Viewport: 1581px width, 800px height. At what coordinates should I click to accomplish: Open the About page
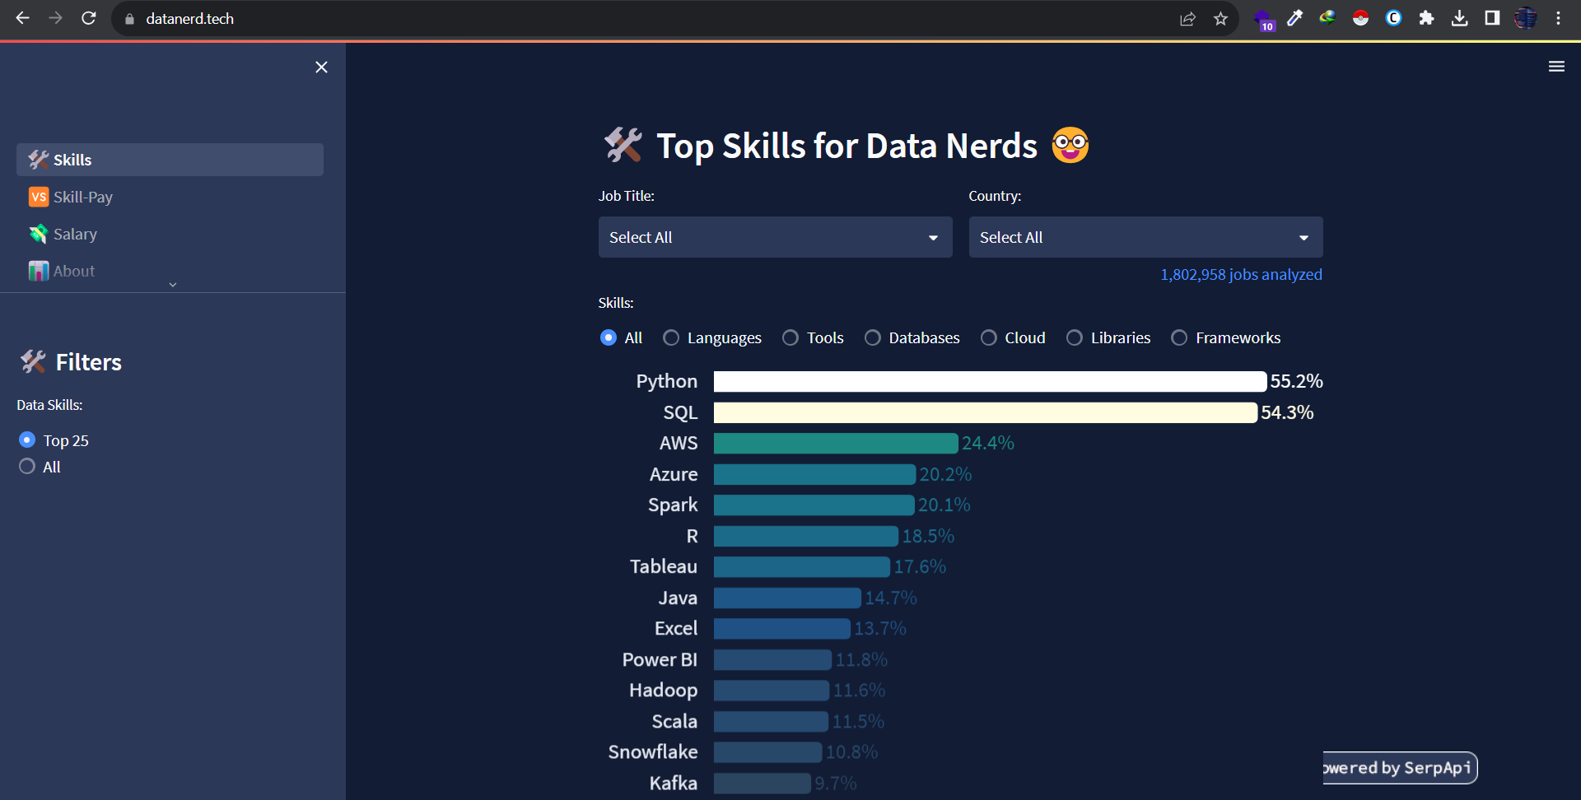point(170,271)
